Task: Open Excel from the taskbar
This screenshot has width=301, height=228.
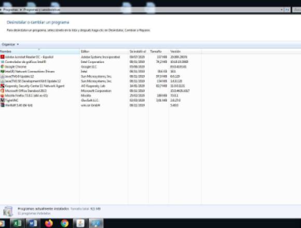Action: click(x=17, y=223)
